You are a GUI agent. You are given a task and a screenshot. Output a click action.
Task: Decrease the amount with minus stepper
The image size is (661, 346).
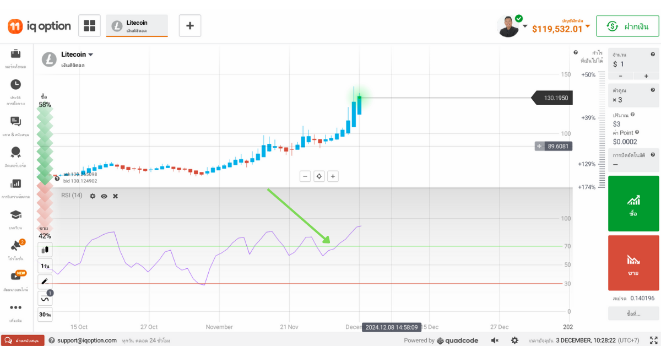[x=621, y=76]
